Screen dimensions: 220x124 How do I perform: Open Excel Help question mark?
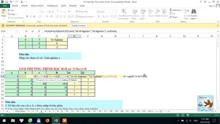(x=201, y=2)
